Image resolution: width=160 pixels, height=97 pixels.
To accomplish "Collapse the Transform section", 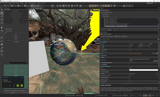I will tap(101, 42).
